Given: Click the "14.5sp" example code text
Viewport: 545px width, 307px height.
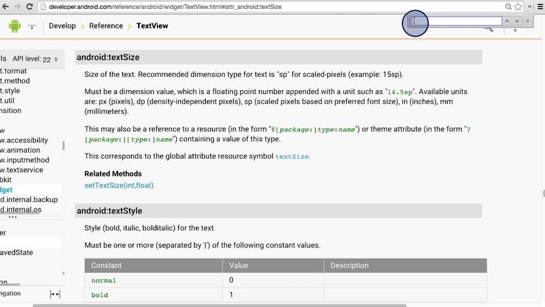Looking at the screenshot, I should (x=400, y=92).
